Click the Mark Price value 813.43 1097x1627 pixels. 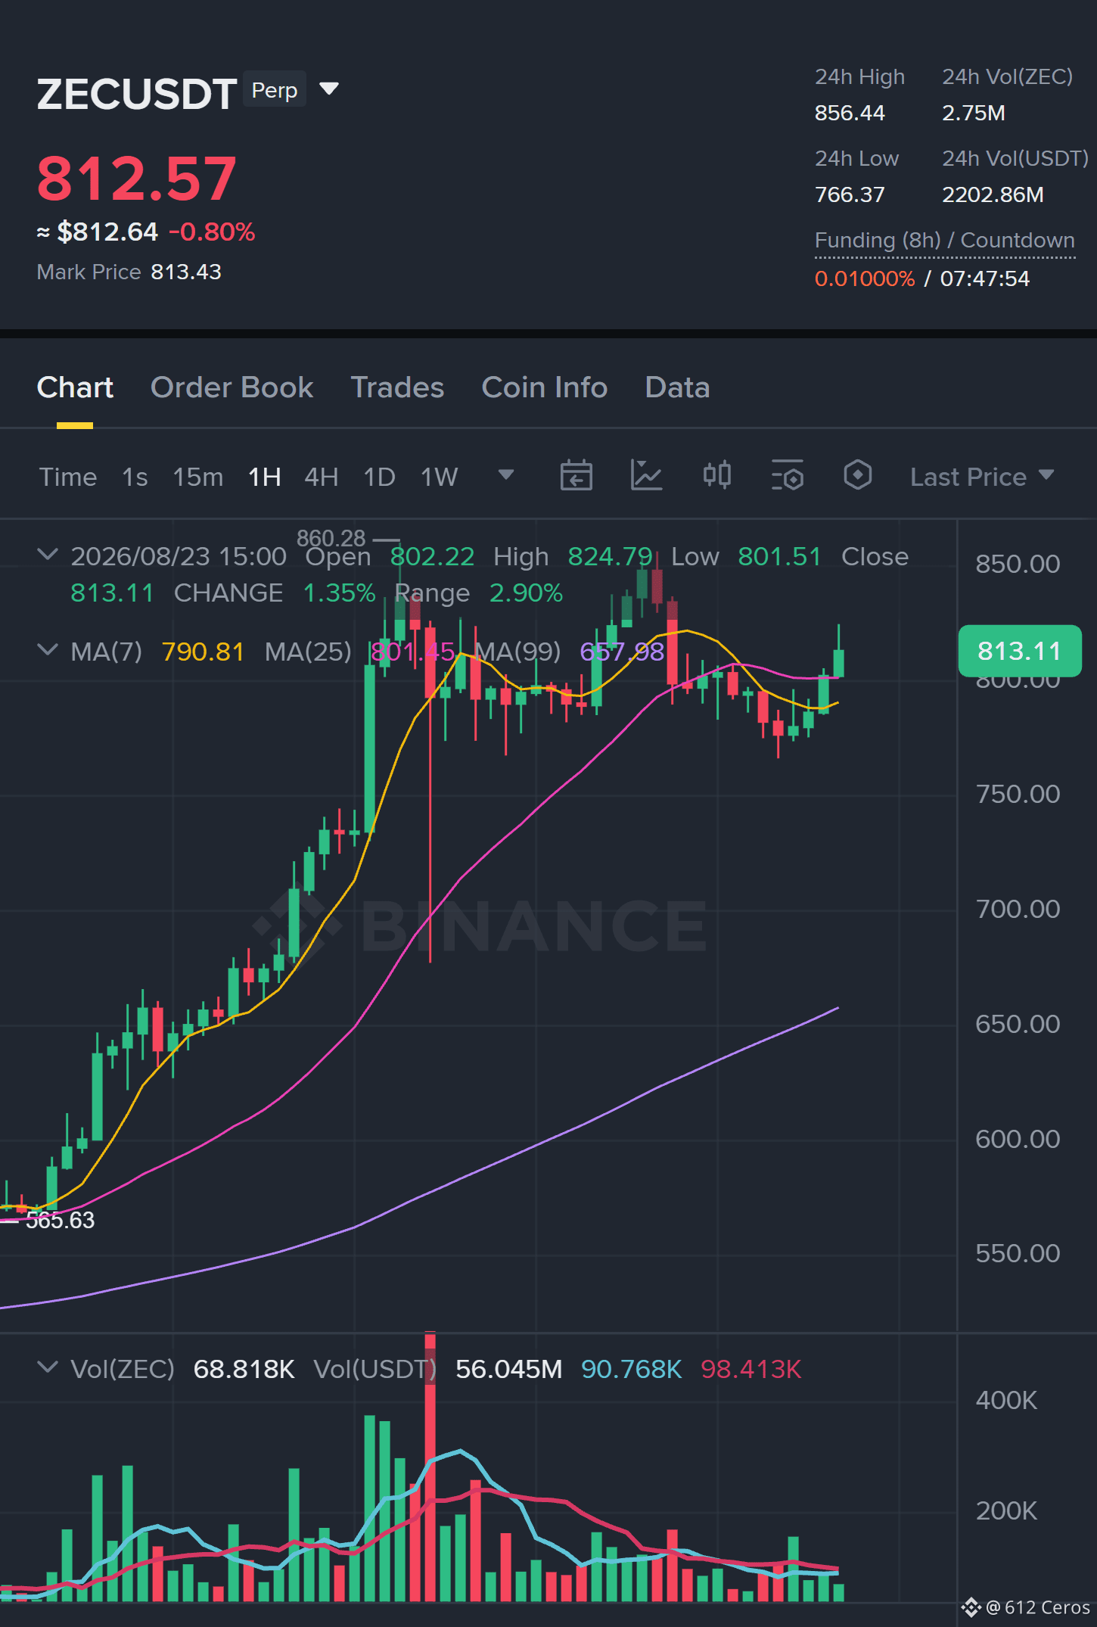(x=186, y=272)
